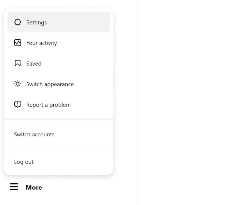239x205 pixels.
Task: Click the hamburger icon beside More
Action: [14, 187]
